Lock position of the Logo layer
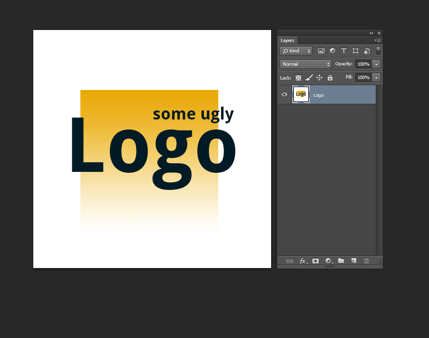This screenshot has width=429, height=338. click(x=319, y=77)
